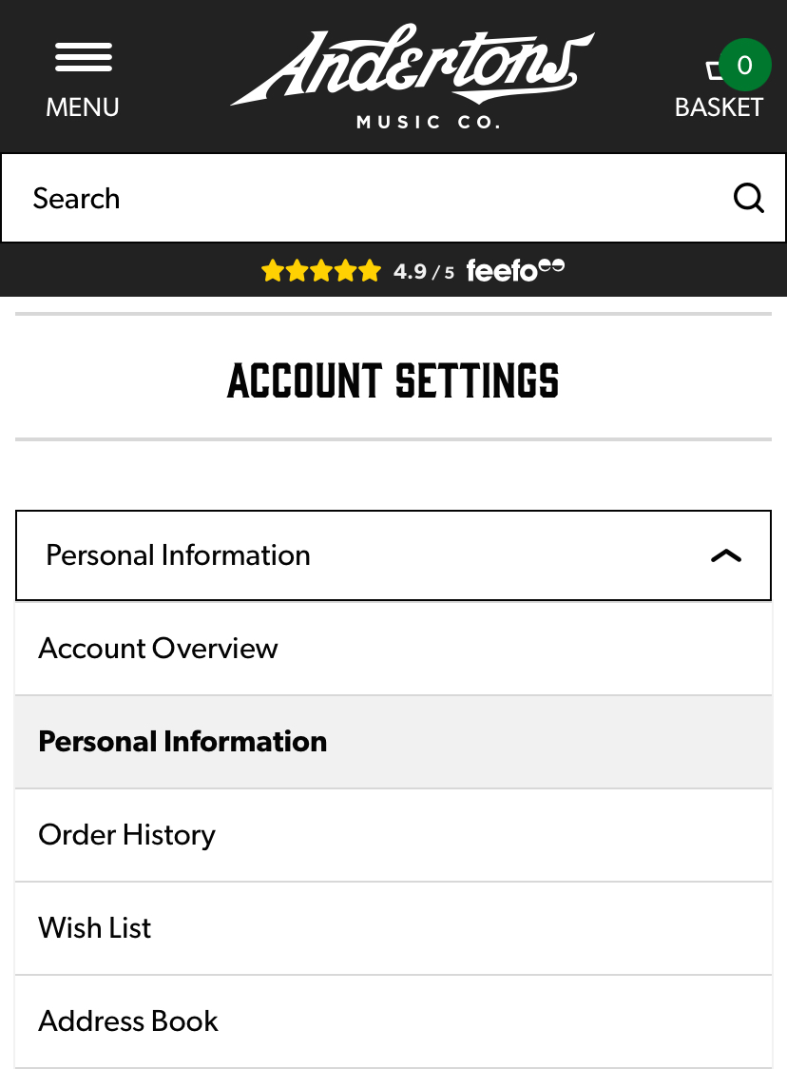787x1069 pixels.
Task: Go to Wish List
Action: click(393, 928)
